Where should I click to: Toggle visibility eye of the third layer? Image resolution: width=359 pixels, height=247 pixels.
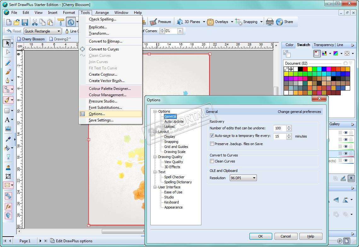345,146
